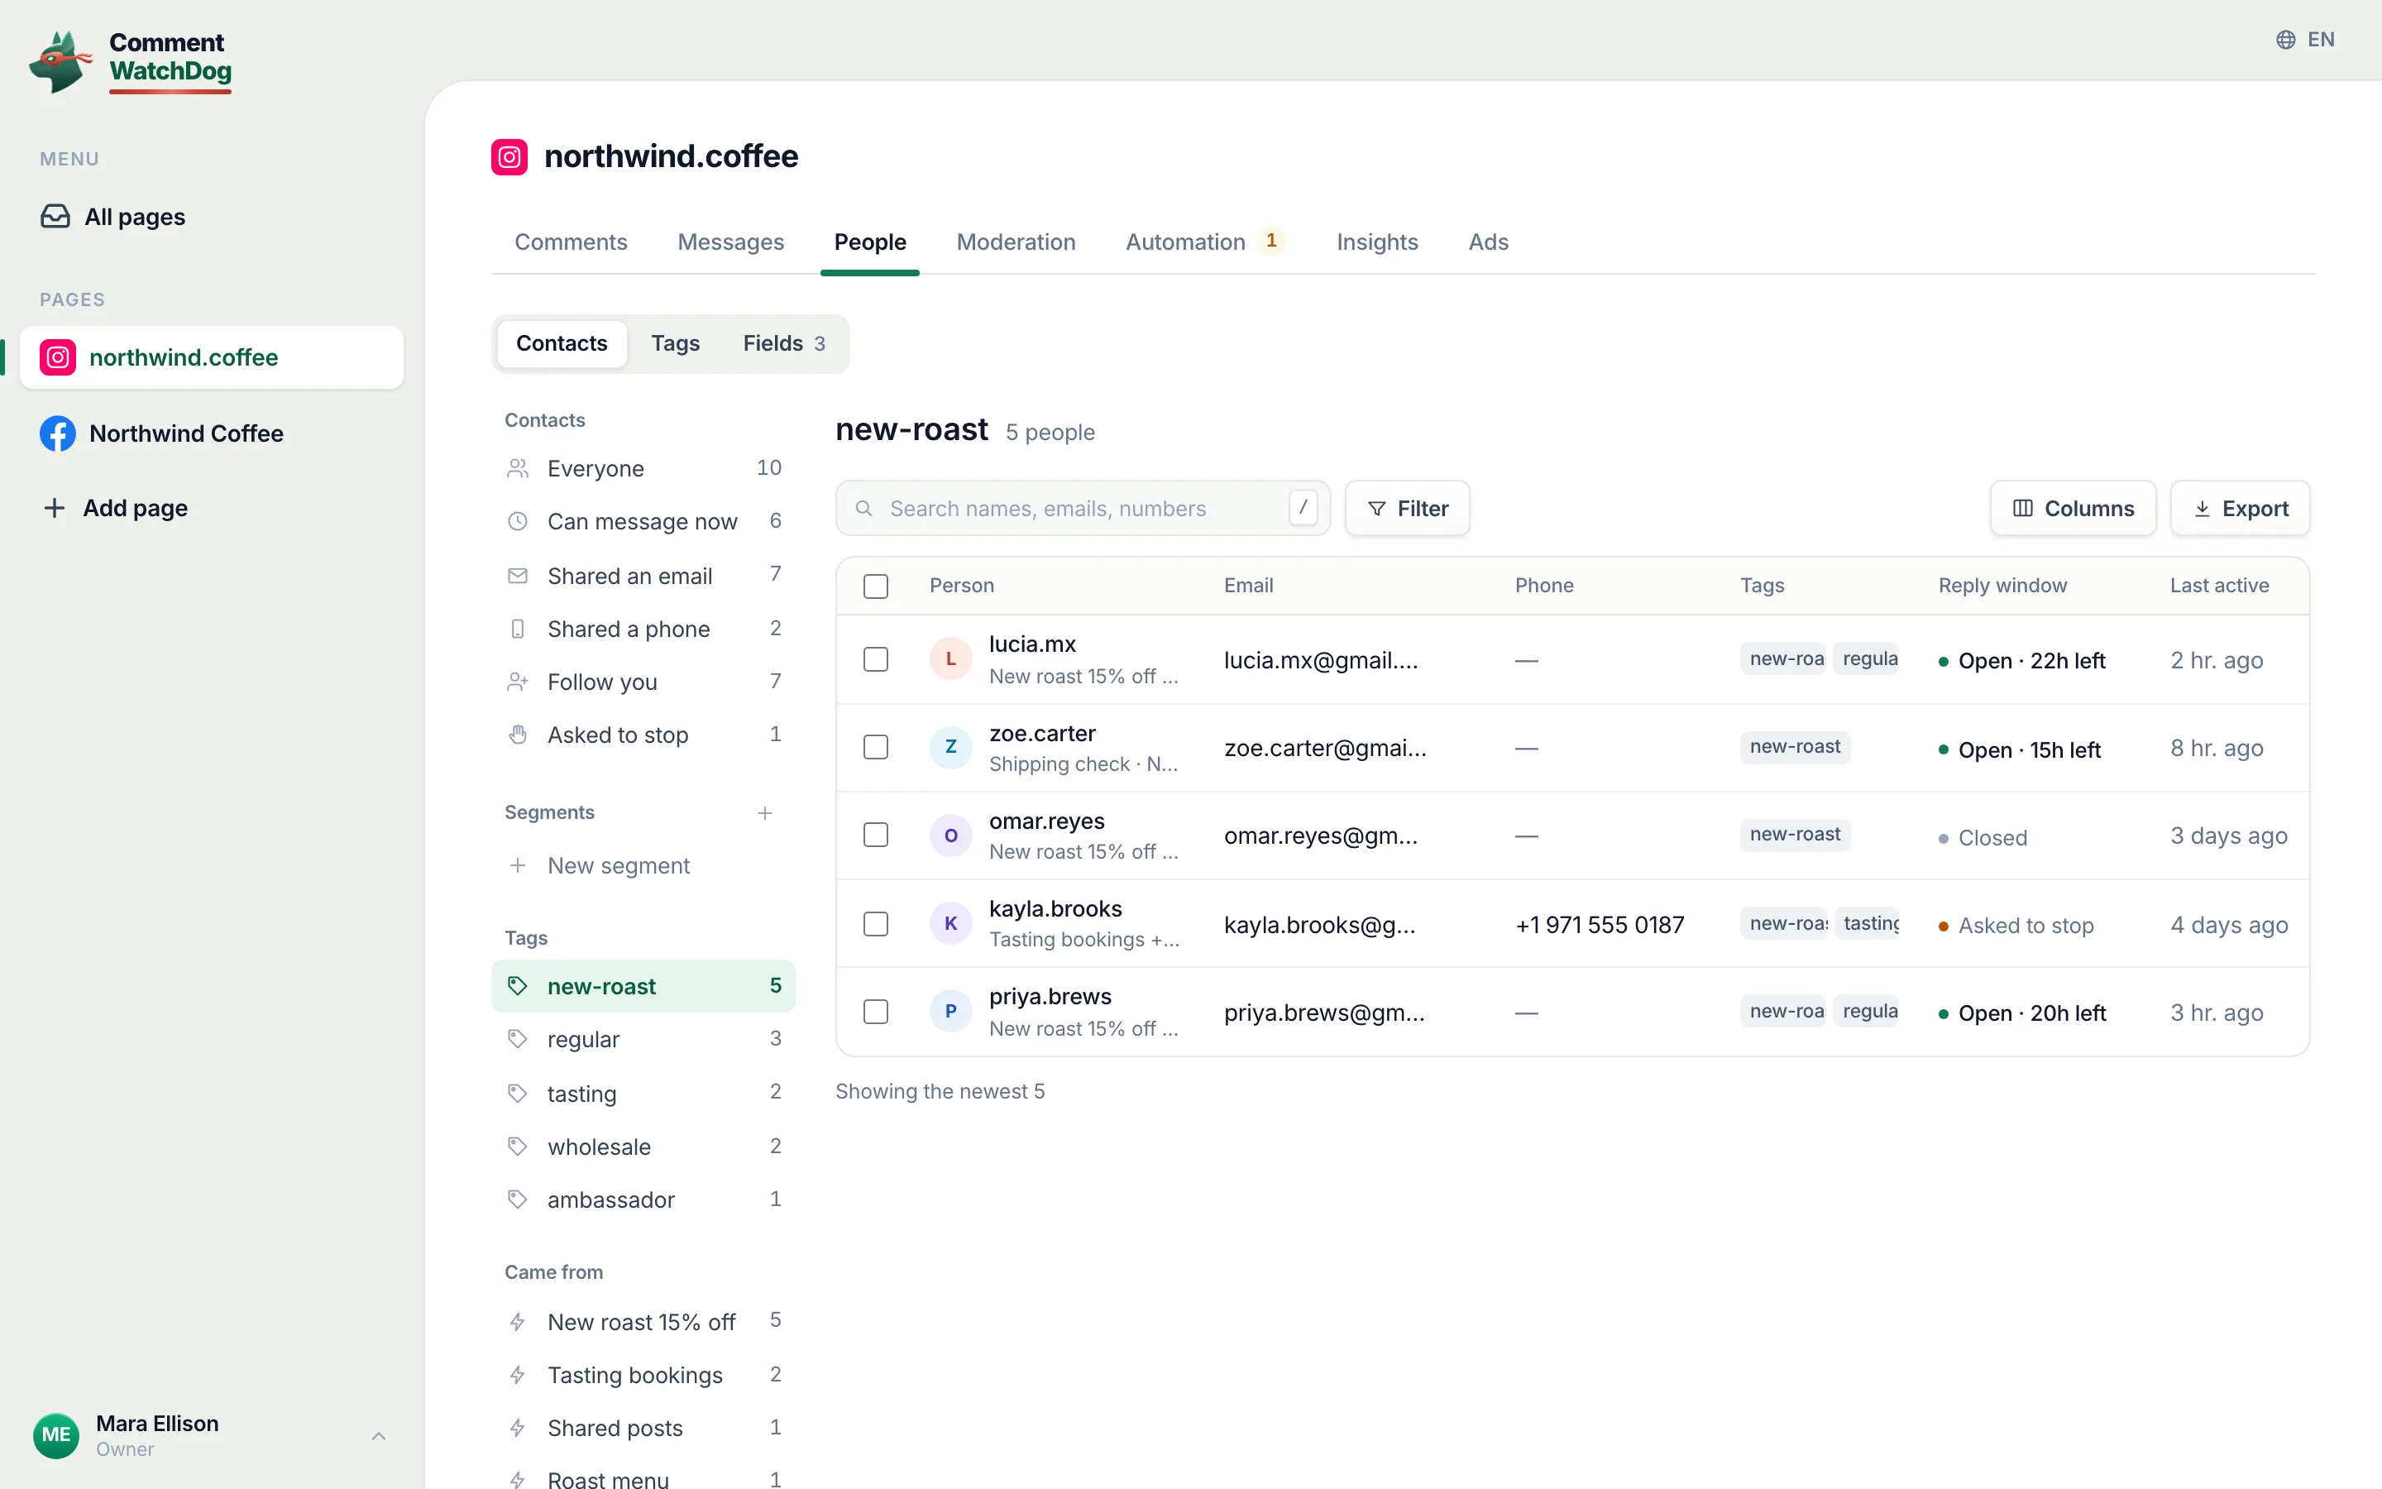2382x1489 pixels.
Task: Click the Asked to stop hand icon
Action: 518,735
